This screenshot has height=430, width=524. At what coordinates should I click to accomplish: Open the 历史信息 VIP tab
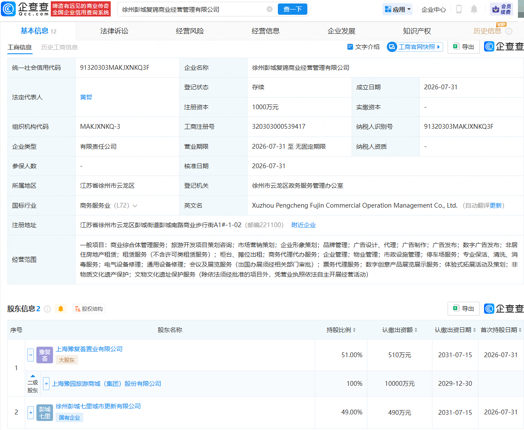pyautogui.click(x=488, y=31)
